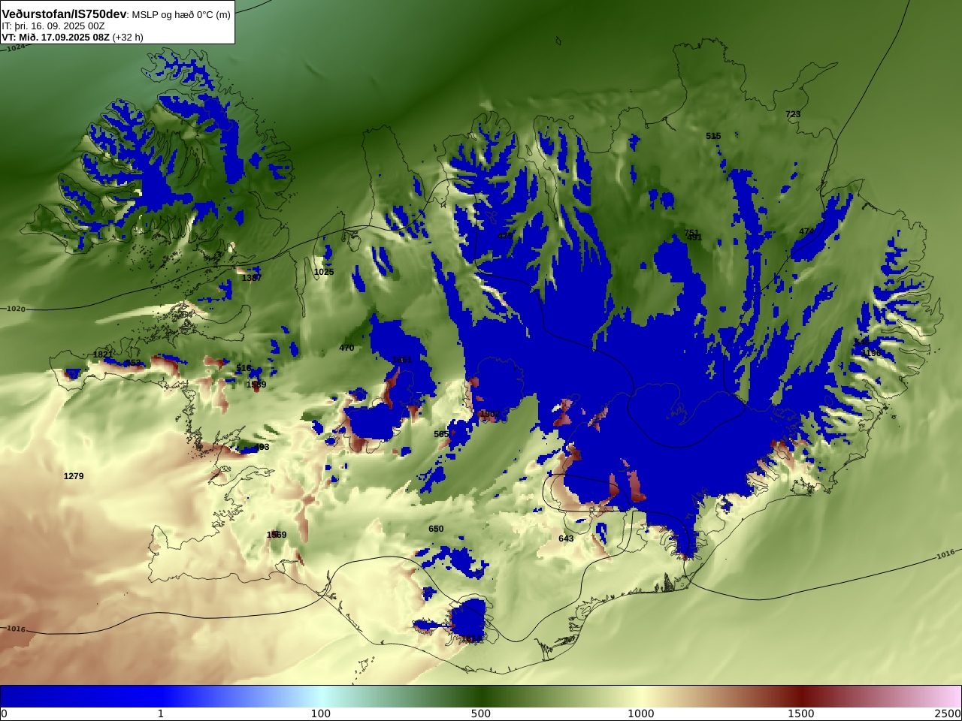Select the valid time 'VT: Mið. 17.09.2025 08Z'
This screenshot has width=962, height=721.
(x=56, y=37)
